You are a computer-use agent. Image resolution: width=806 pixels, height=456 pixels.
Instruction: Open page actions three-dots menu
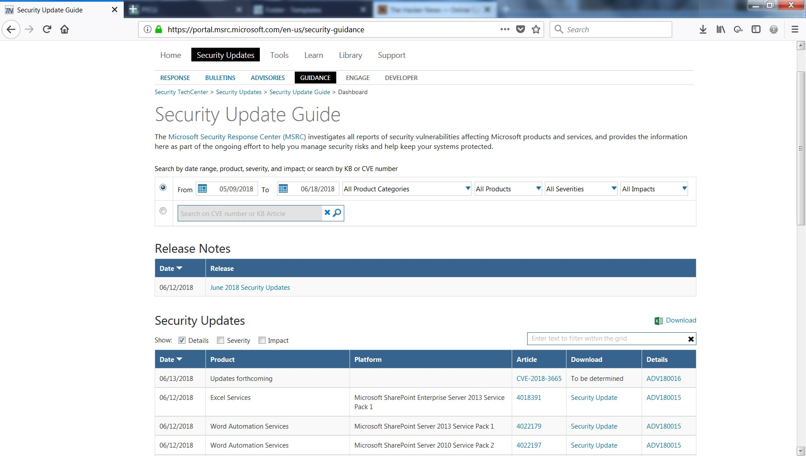[505, 29]
